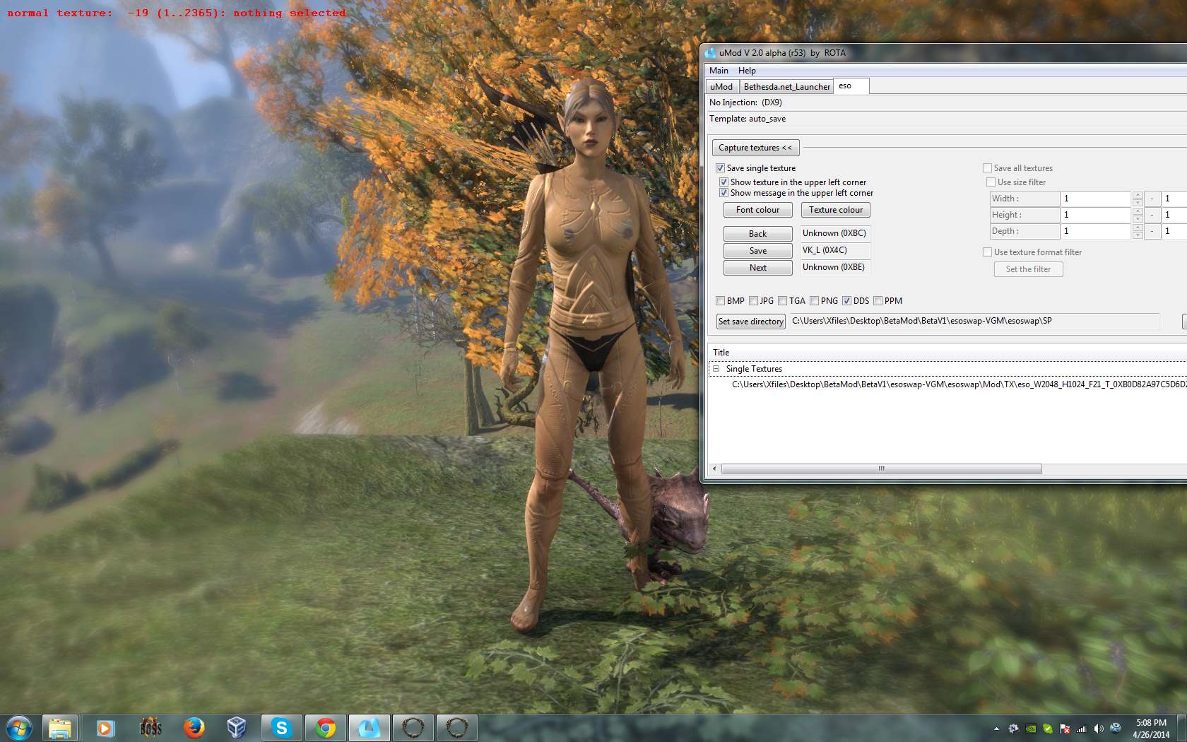Switch to the Bethesda.net_Launcher tab
The width and height of the screenshot is (1187, 742).
pos(786,87)
